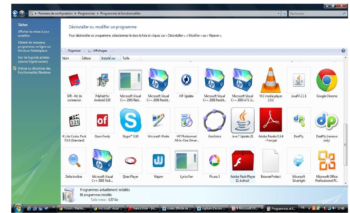Select the Lyrics Fan program icon
350x213 pixels.
(187, 160)
